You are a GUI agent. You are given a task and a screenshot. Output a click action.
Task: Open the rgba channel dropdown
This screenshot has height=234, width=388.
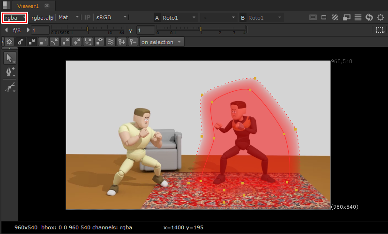click(15, 17)
